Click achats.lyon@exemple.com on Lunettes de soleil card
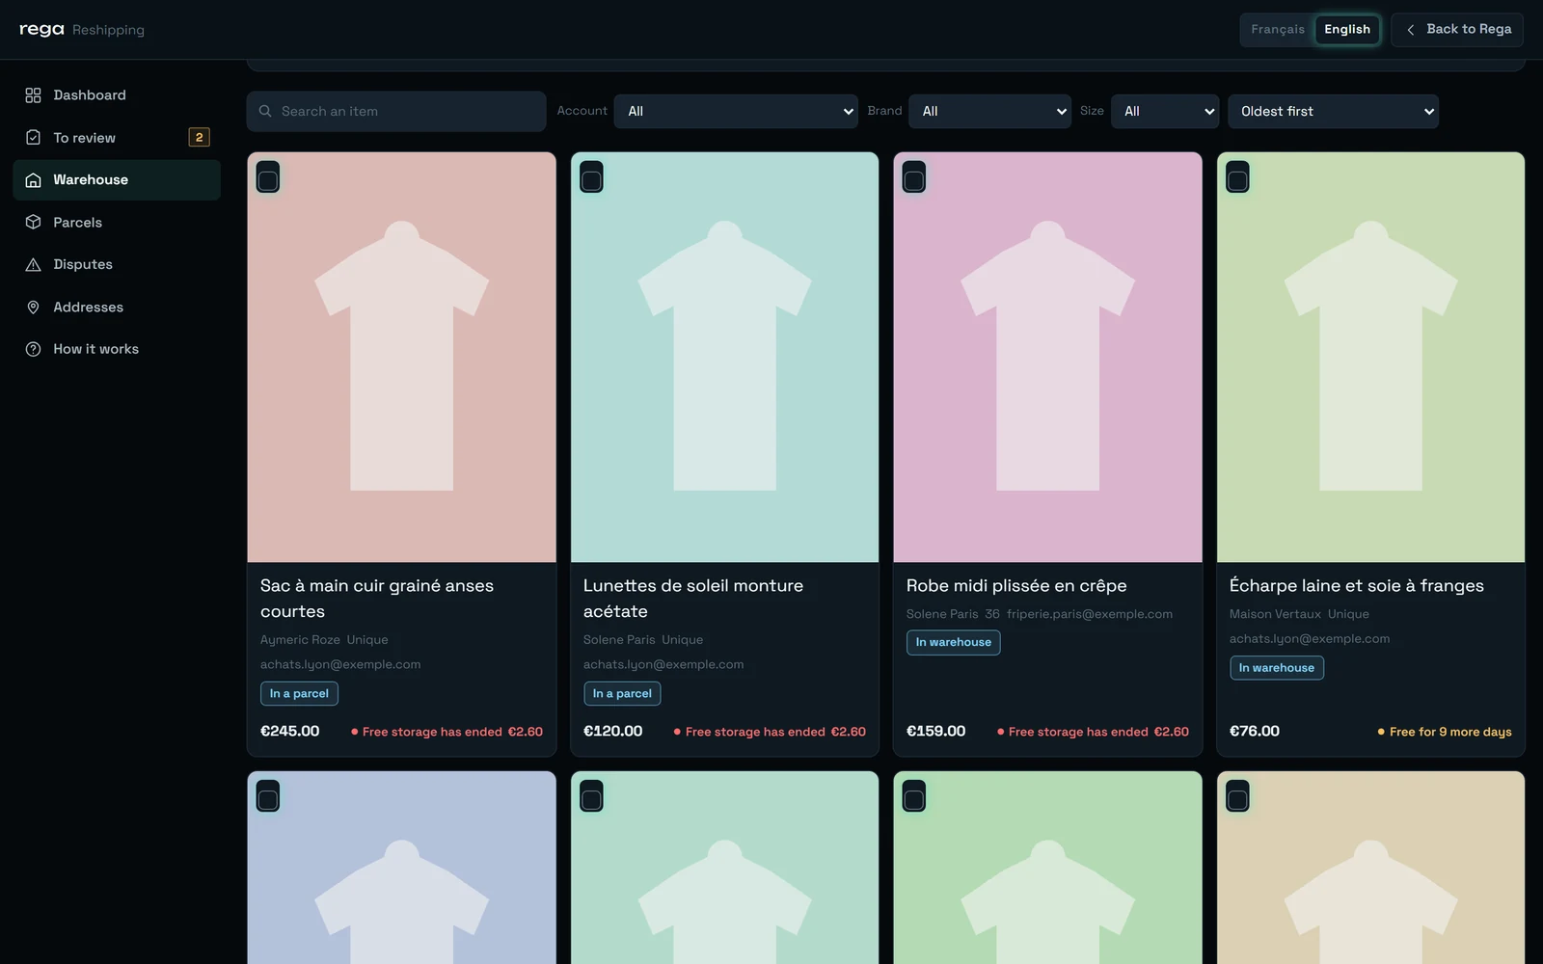Screen dimensions: 1543x964 663,665
